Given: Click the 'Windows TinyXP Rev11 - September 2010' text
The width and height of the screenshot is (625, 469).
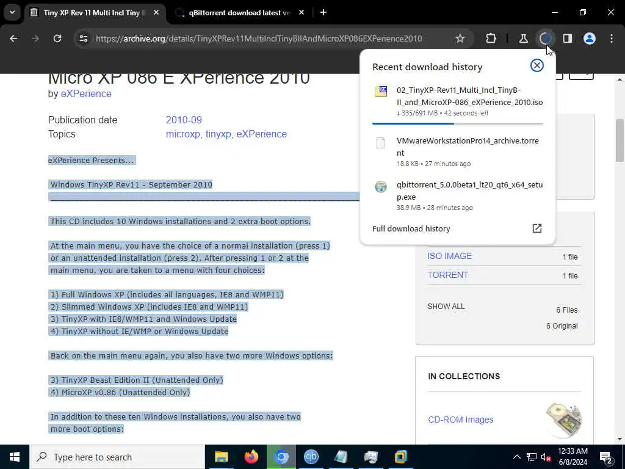Looking at the screenshot, I should (132, 184).
